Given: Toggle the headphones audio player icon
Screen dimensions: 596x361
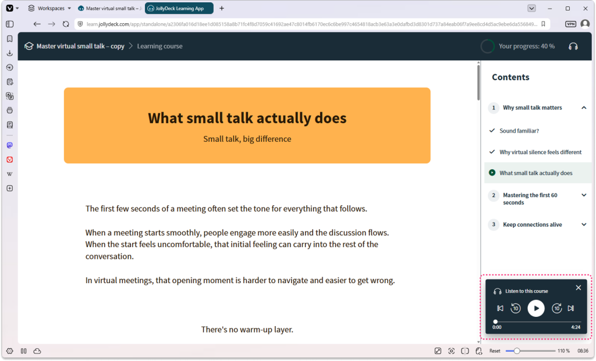Looking at the screenshot, I should (x=573, y=47).
